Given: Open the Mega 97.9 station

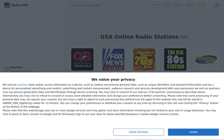Looking at the screenshot, I should click(206, 59).
